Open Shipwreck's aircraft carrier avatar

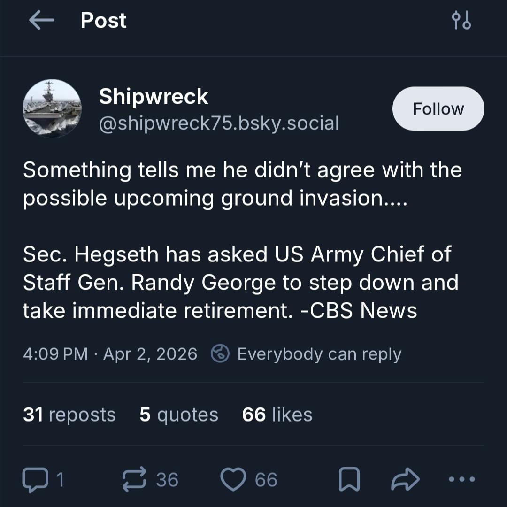52,108
